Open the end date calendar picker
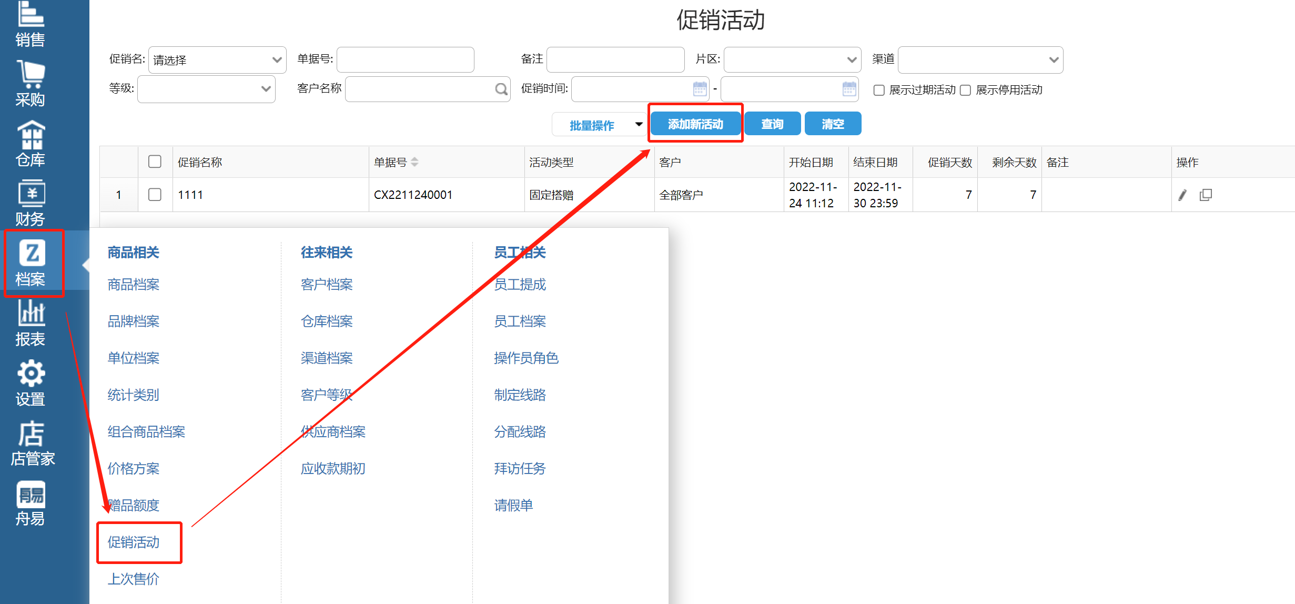 pyautogui.click(x=849, y=89)
